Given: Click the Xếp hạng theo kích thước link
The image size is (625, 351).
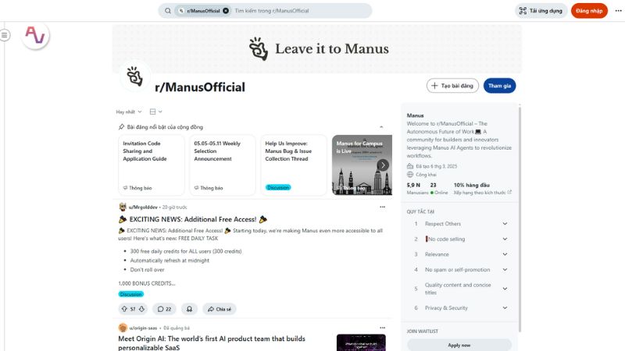Looking at the screenshot, I should [482, 193].
